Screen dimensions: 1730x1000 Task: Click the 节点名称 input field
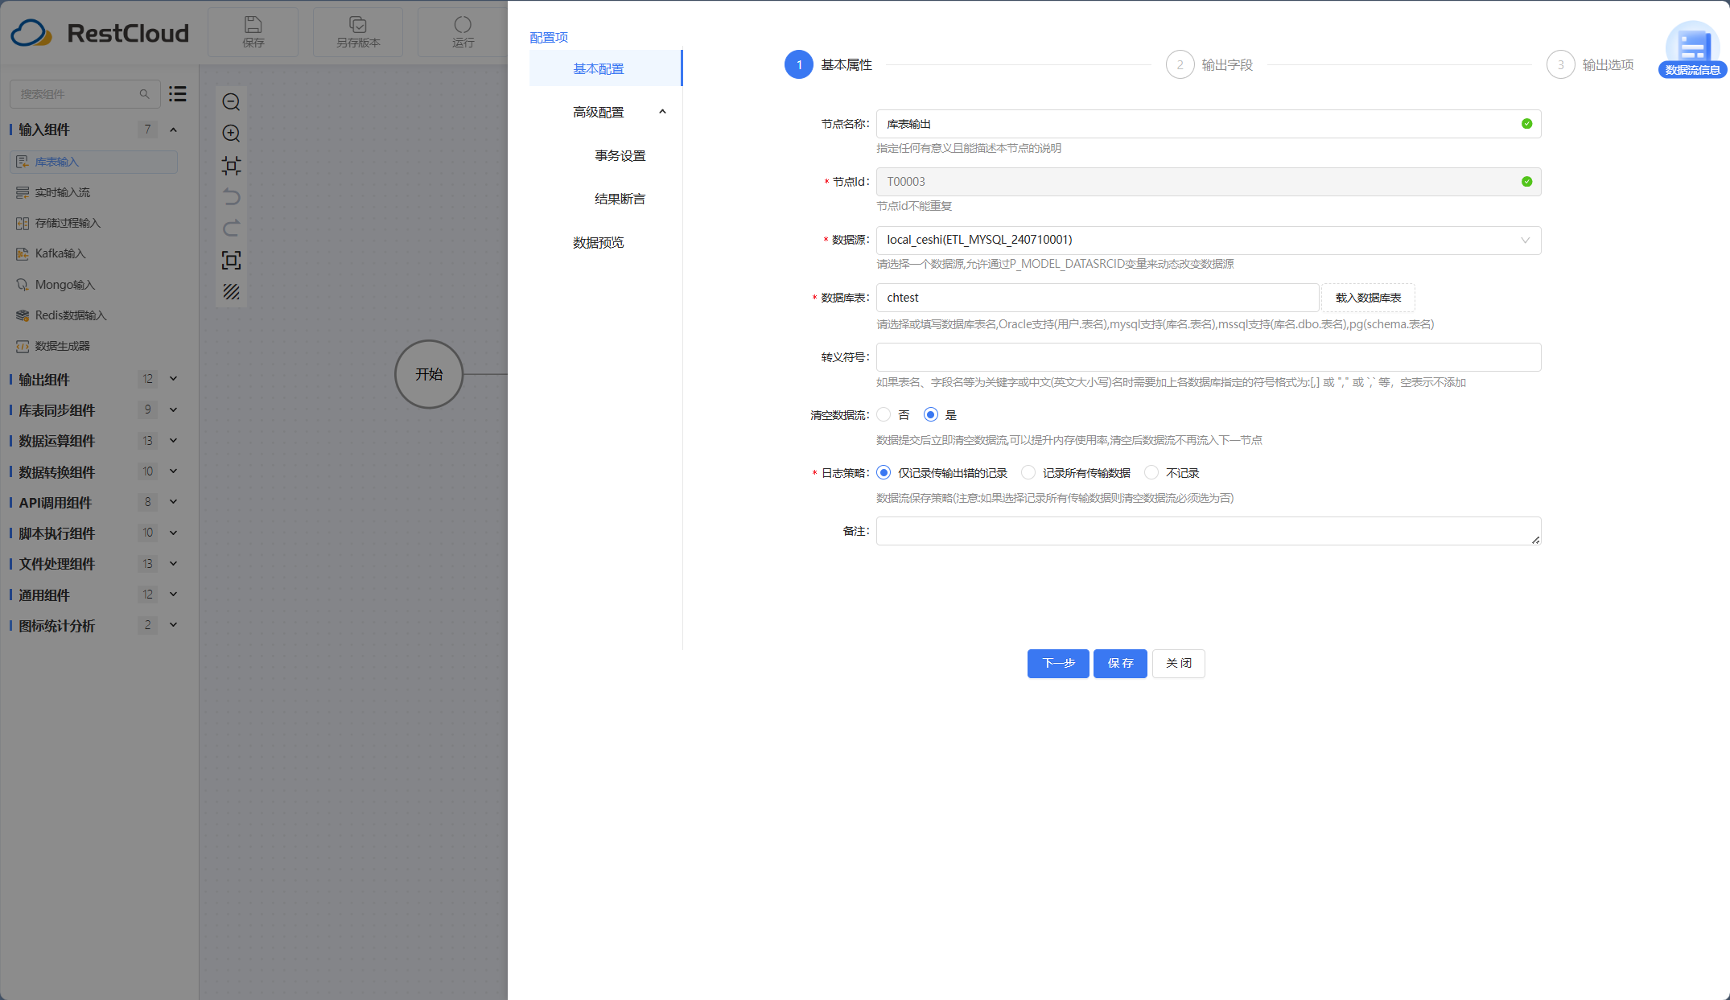tap(1209, 124)
